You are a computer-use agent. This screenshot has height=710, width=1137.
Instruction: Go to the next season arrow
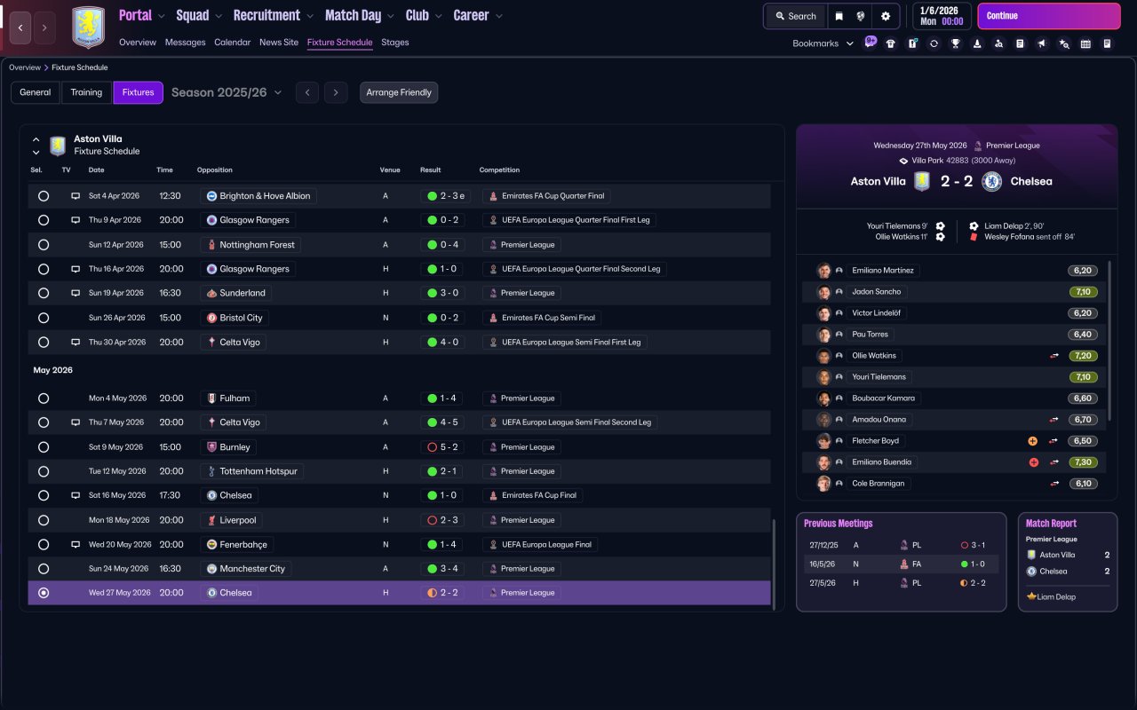pyautogui.click(x=335, y=92)
